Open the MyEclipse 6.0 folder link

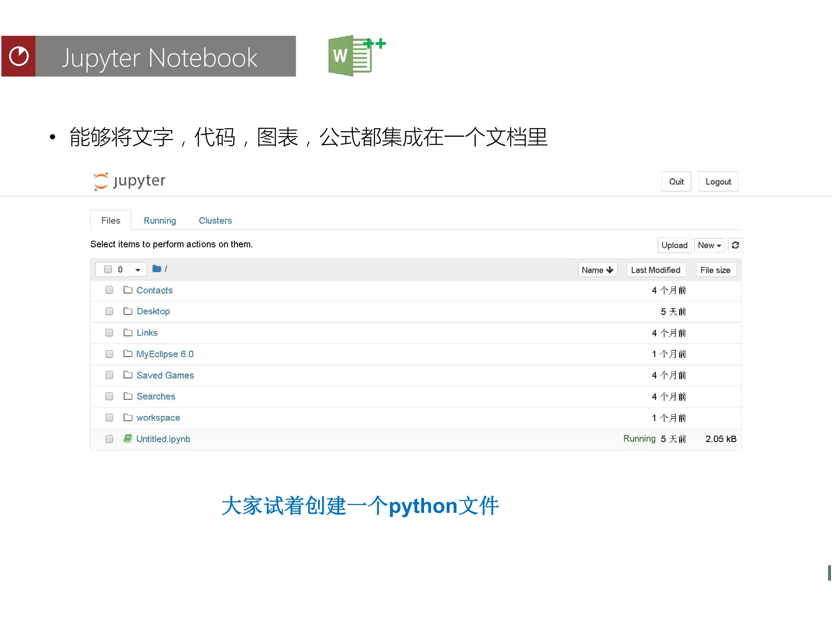(165, 354)
